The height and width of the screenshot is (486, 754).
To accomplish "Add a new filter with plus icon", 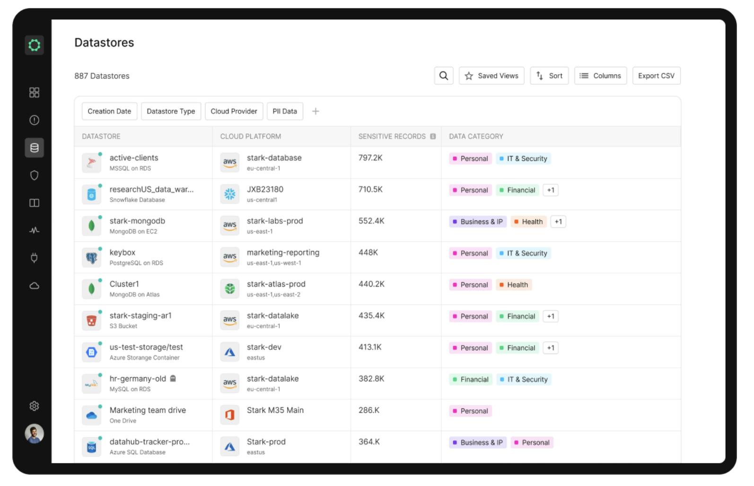I will pos(316,111).
